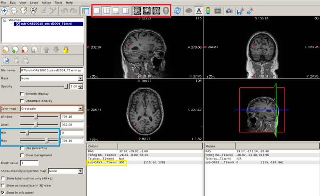Click the Redo arrow icon

(x=74, y=11)
